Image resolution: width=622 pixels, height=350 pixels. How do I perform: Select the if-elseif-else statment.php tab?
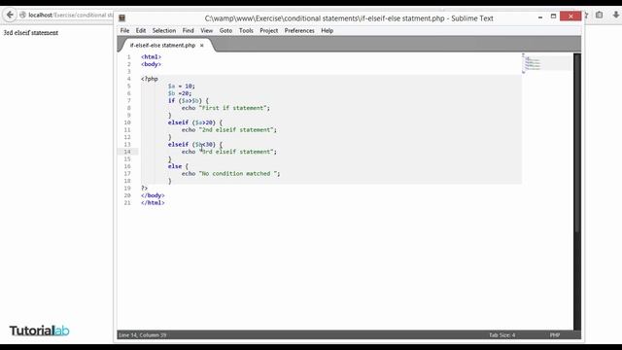[162, 46]
